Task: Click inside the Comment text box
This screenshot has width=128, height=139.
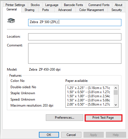Action: 75,53
